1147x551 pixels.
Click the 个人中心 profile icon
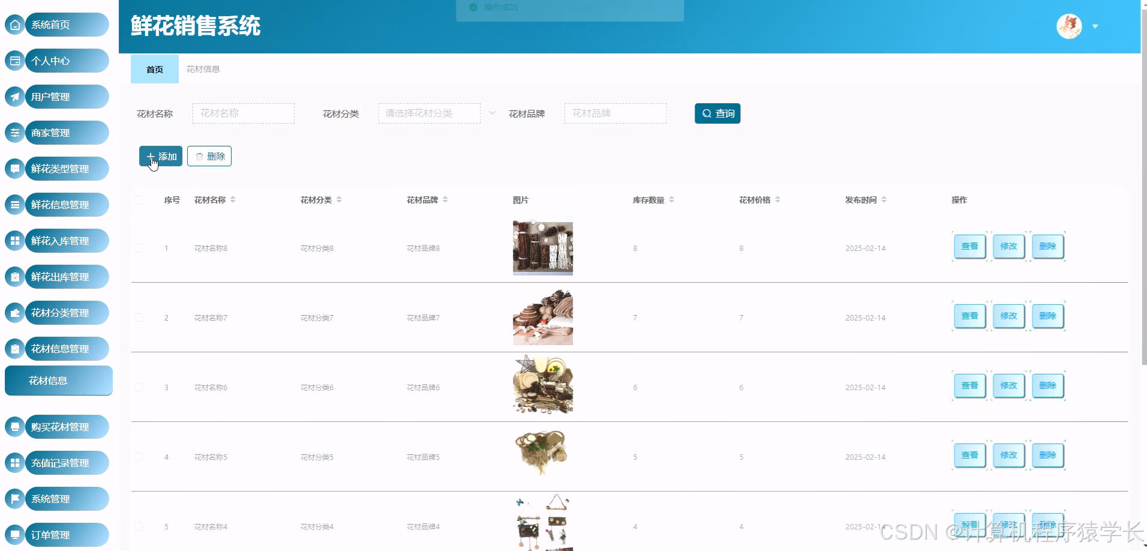point(14,61)
